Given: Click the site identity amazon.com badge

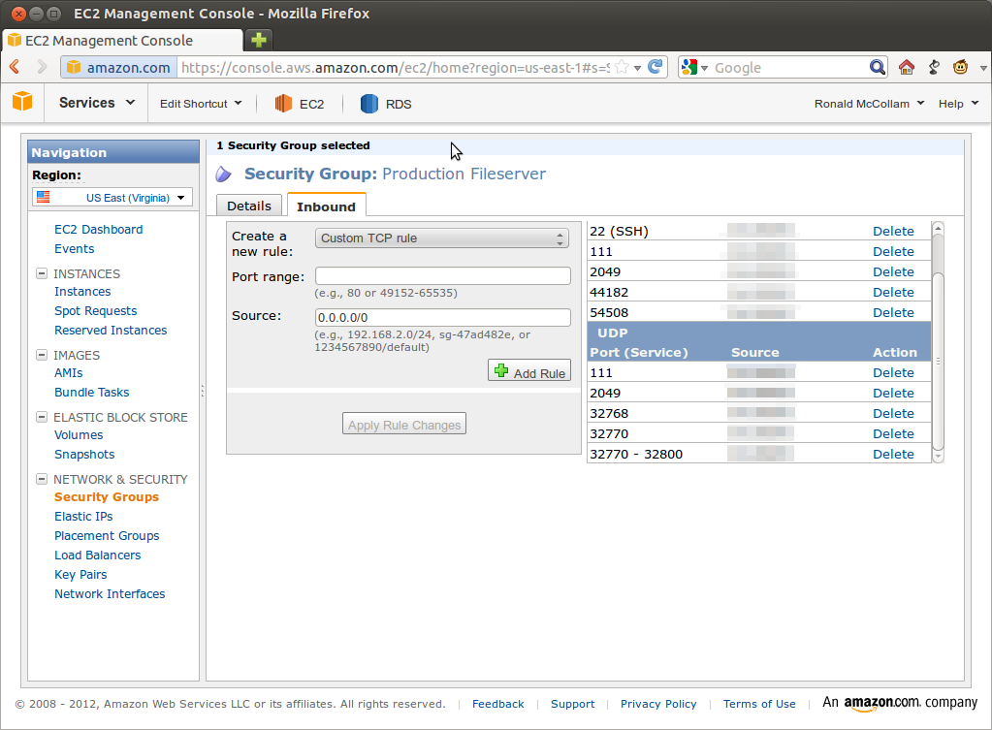Looking at the screenshot, I should click(x=118, y=67).
